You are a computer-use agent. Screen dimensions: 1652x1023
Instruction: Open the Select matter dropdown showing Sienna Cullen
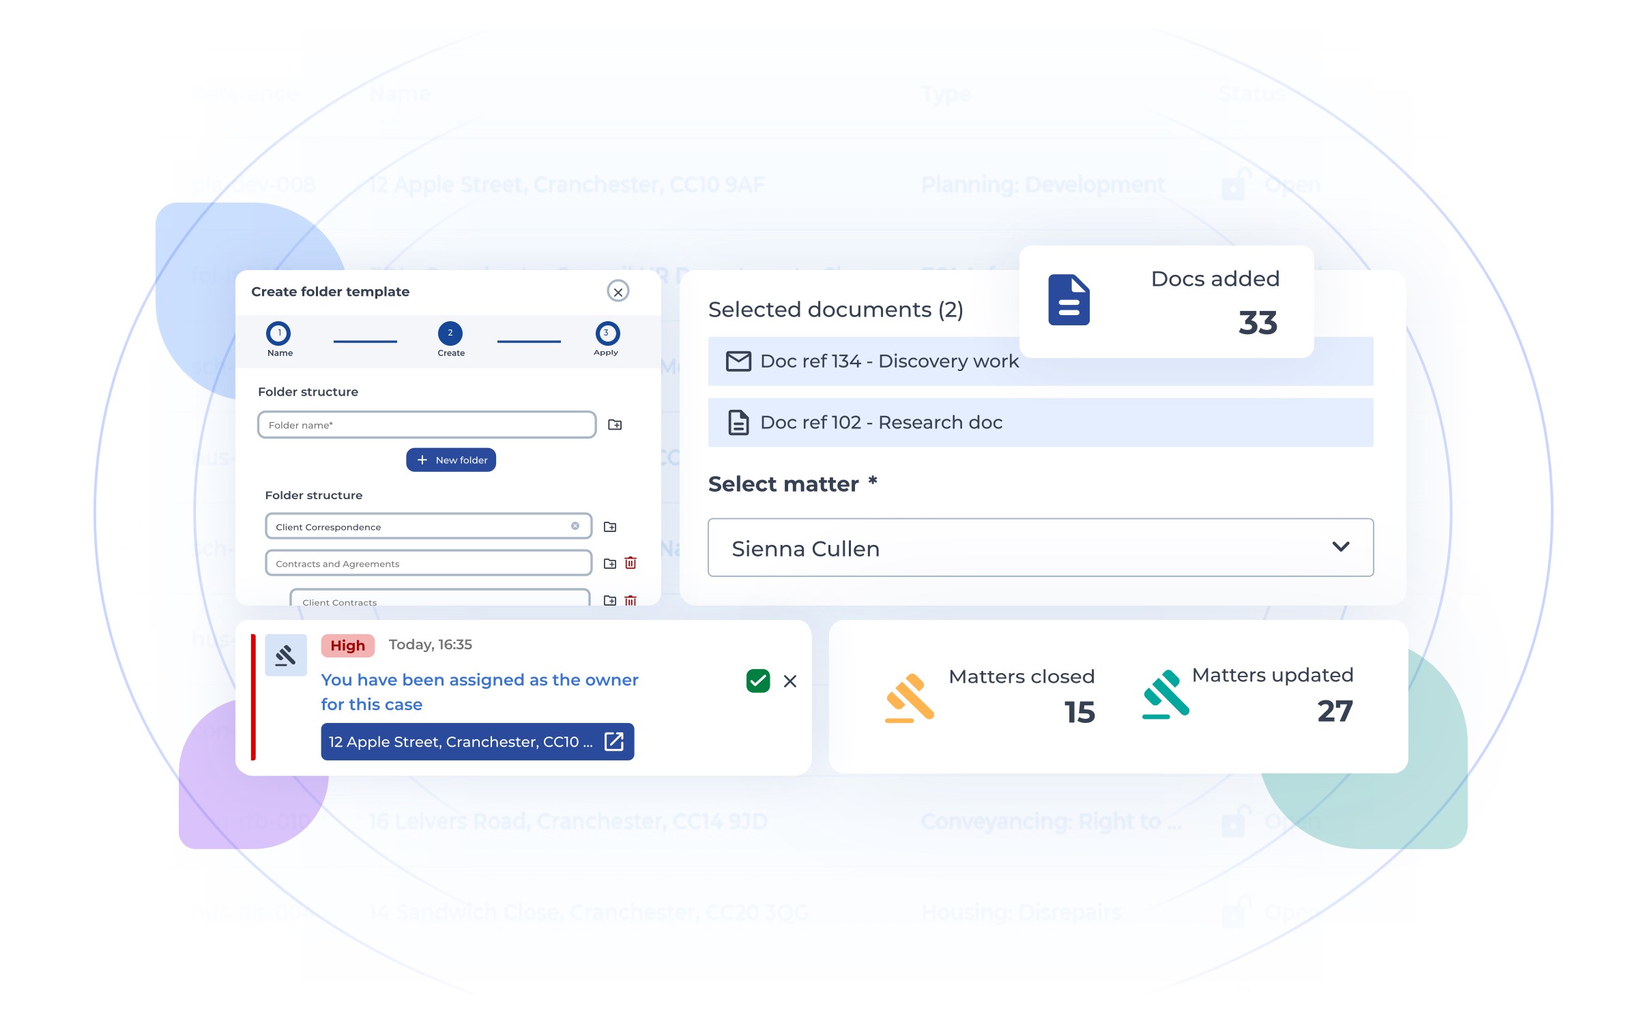coord(1339,548)
